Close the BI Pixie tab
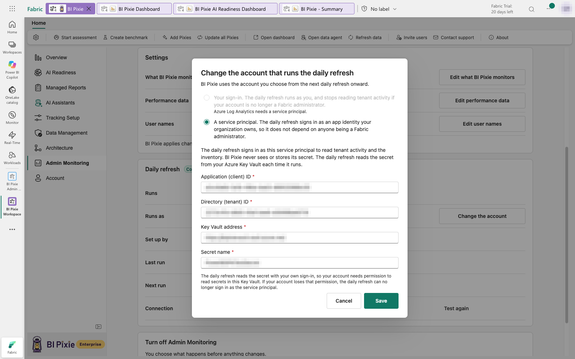The height and width of the screenshot is (359, 575). point(89,9)
